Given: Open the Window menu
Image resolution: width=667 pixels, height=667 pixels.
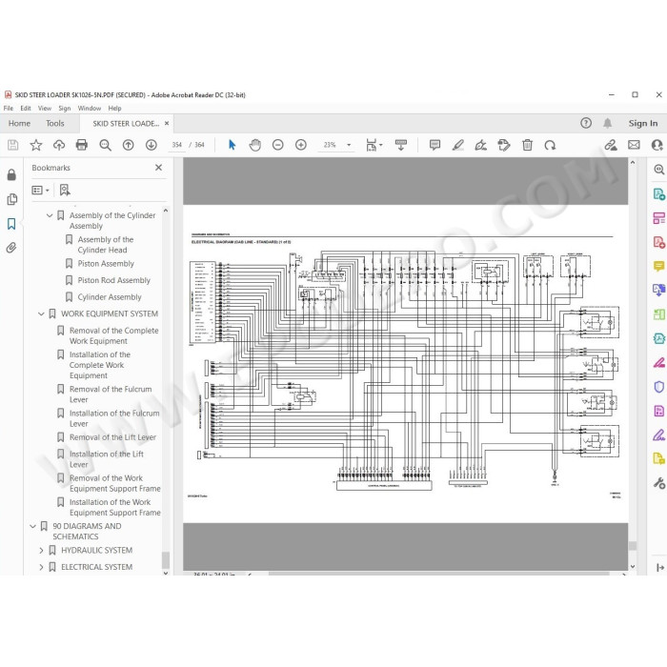Looking at the screenshot, I should tap(90, 108).
